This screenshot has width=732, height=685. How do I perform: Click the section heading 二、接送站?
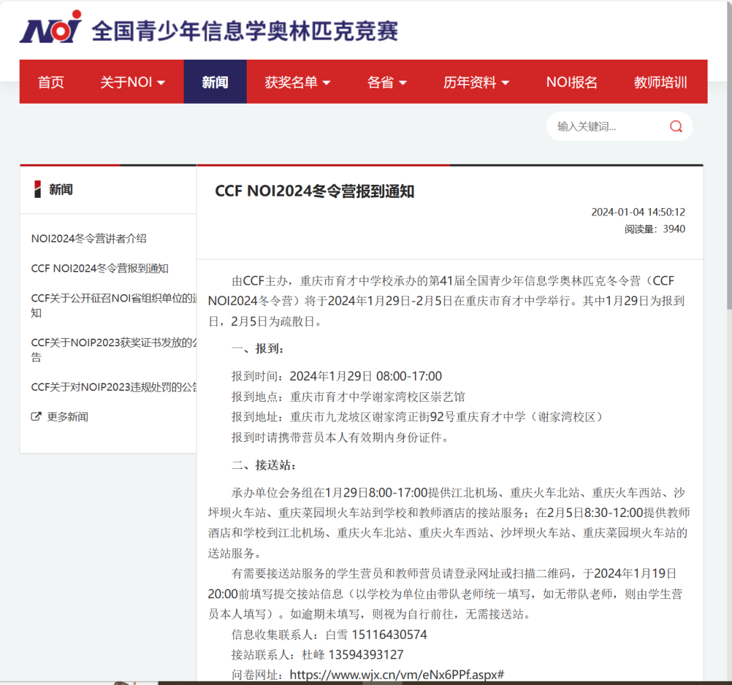pos(264,465)
